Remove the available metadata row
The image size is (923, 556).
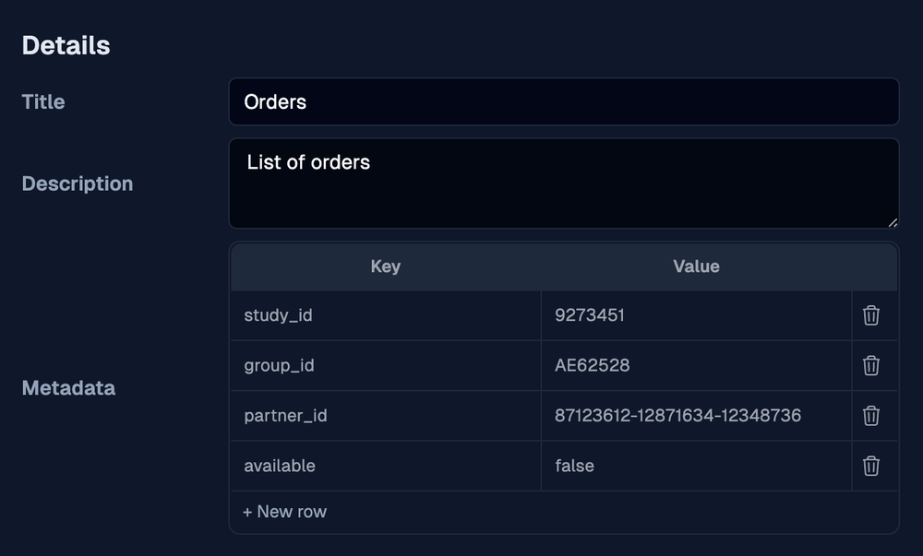click(x=870, y=466)
